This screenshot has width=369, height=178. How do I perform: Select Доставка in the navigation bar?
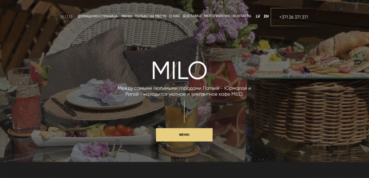click(192, 16)
